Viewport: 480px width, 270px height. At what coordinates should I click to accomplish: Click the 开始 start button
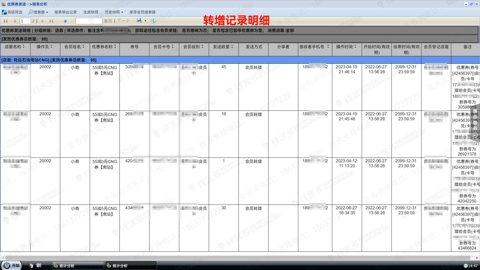pyautogui.click(x=11, y=265)
